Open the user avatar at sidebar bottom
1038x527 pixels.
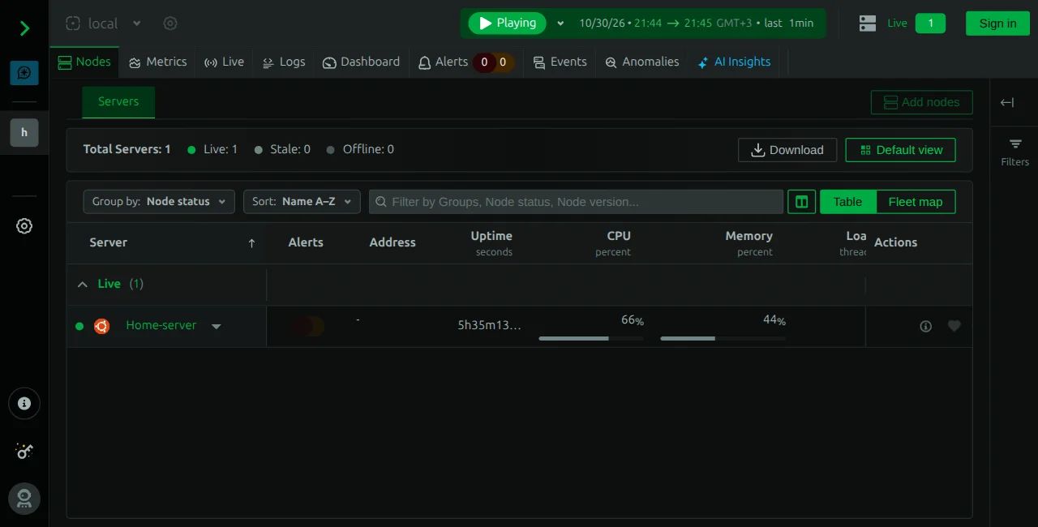tap(24, 498)
